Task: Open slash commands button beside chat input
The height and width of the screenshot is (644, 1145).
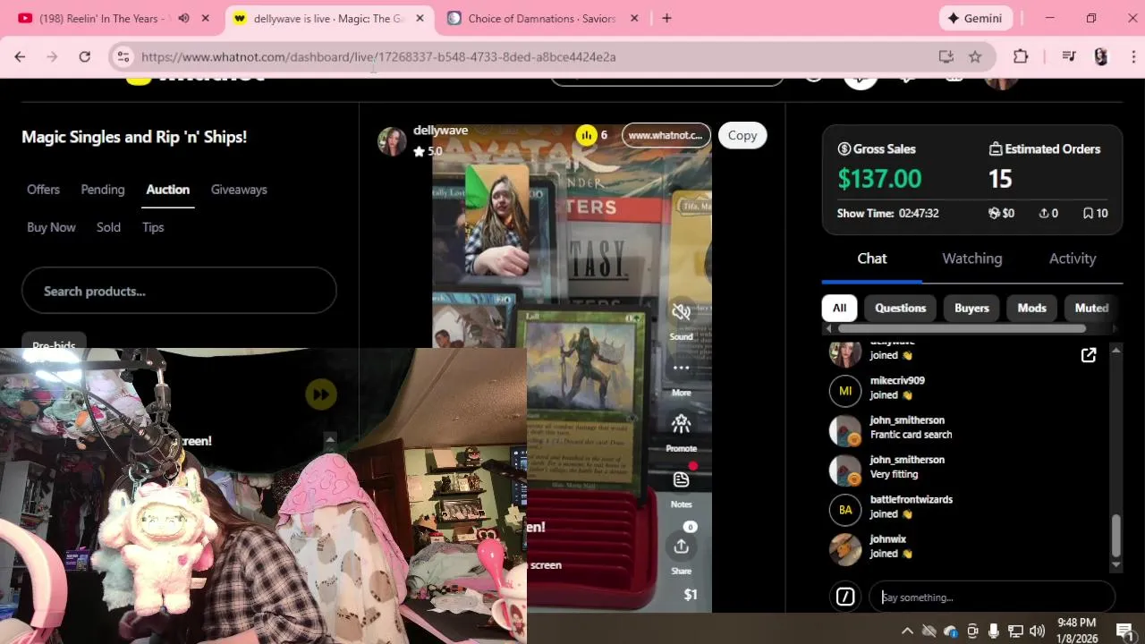Action: tap(845, 597)
